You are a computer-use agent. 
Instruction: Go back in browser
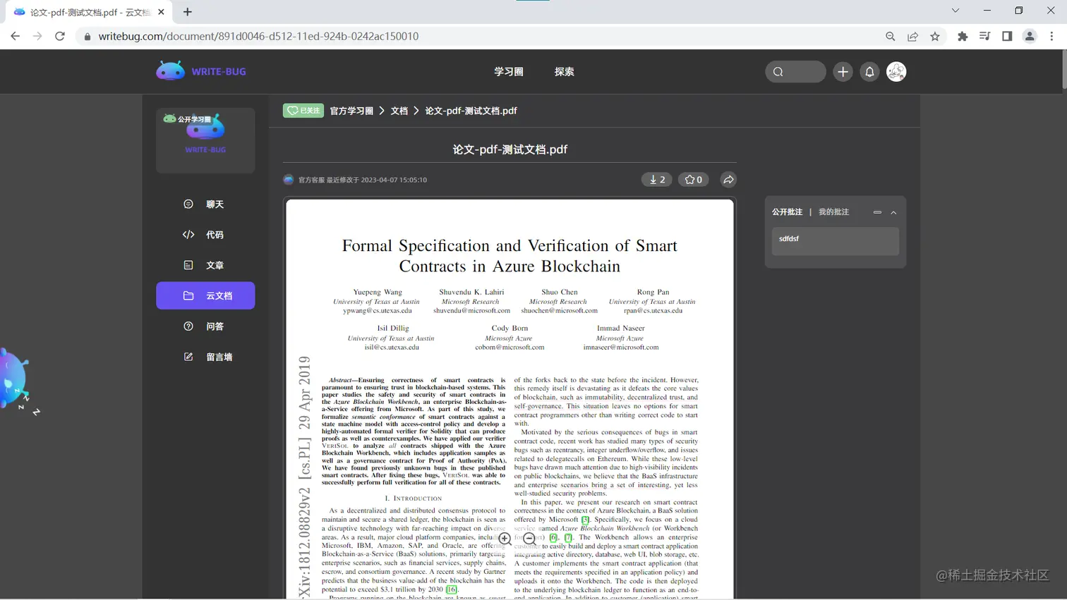(x=16, y=36)
